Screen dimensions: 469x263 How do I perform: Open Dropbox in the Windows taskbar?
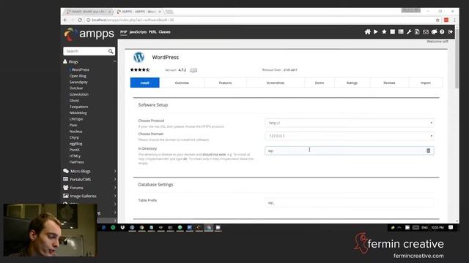122,227
